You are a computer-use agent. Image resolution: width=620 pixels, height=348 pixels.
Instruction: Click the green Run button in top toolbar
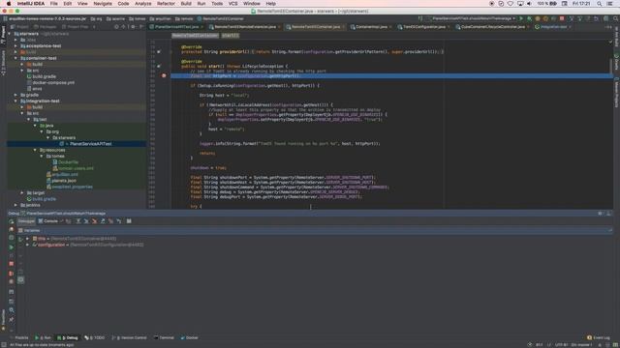pyautogui.click(x=521, y=18)
